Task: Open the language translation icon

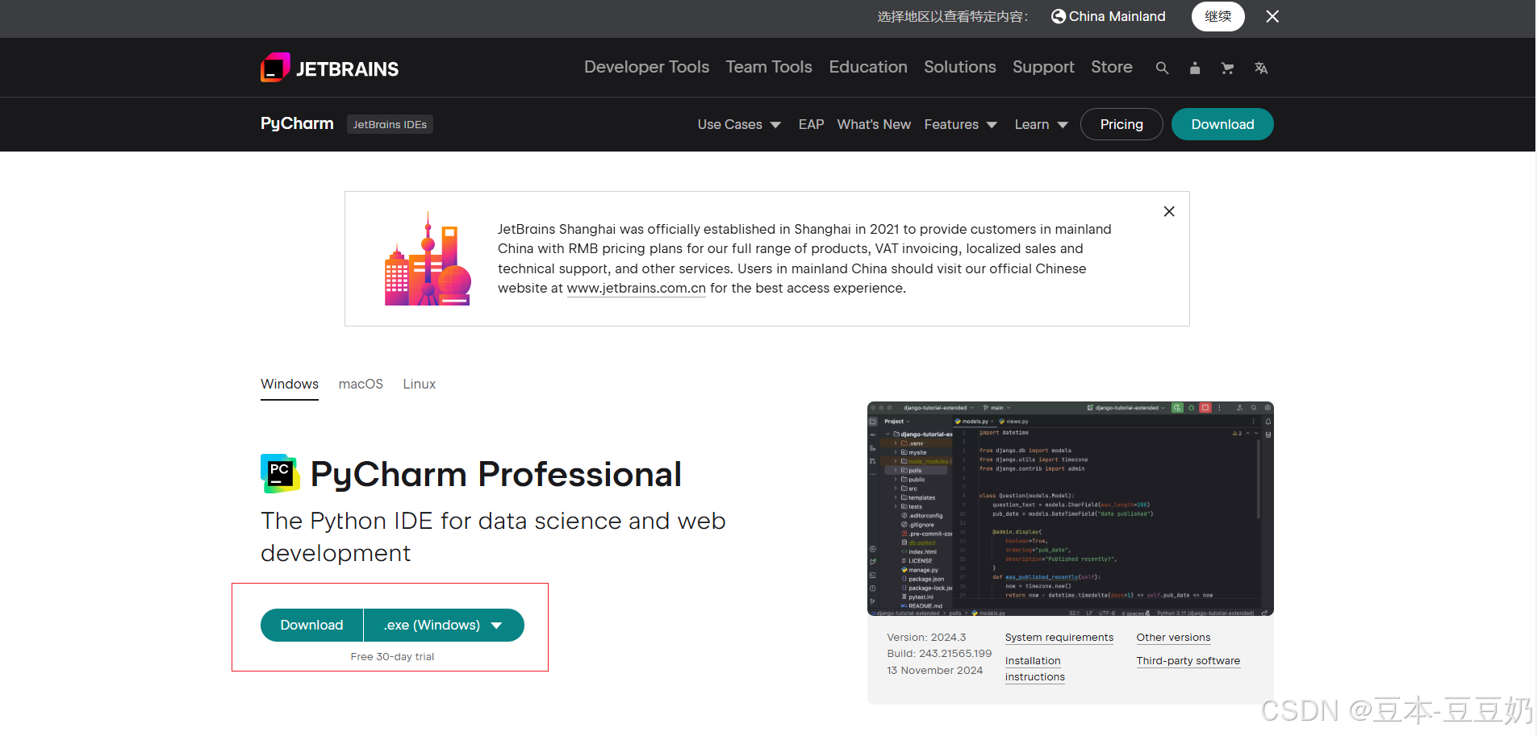Action: click(1261, 69)
